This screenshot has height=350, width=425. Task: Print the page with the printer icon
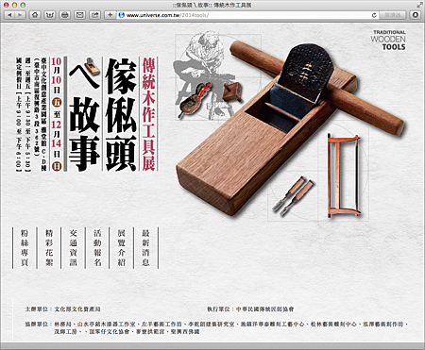pyautogui.click(x=65, y=15)
